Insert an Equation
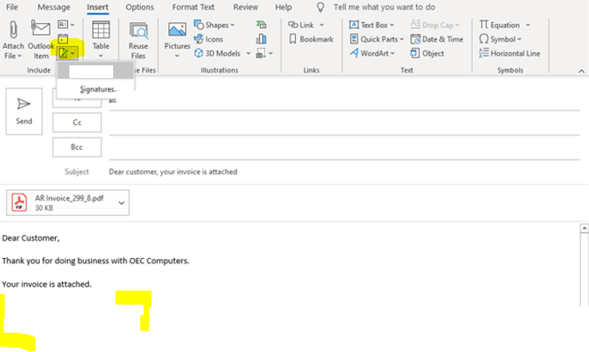Viewport: 589px width, 352px height. click(500, 25)
